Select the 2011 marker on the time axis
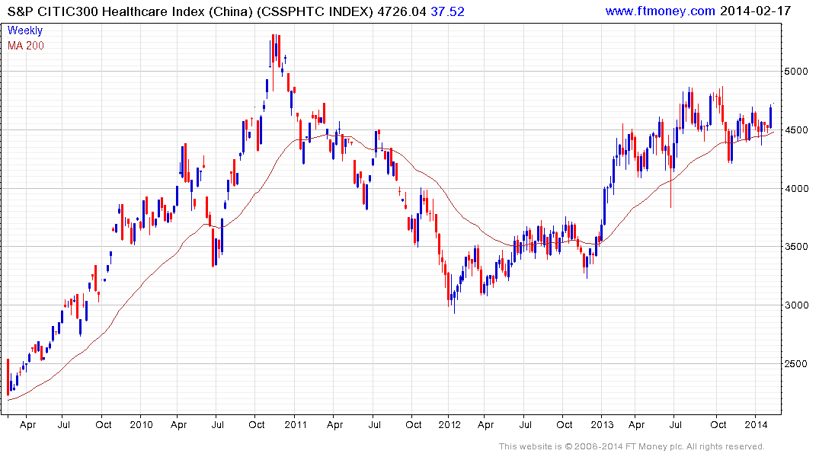The width and height of the screenshot is (819, 457). point(295,424)
